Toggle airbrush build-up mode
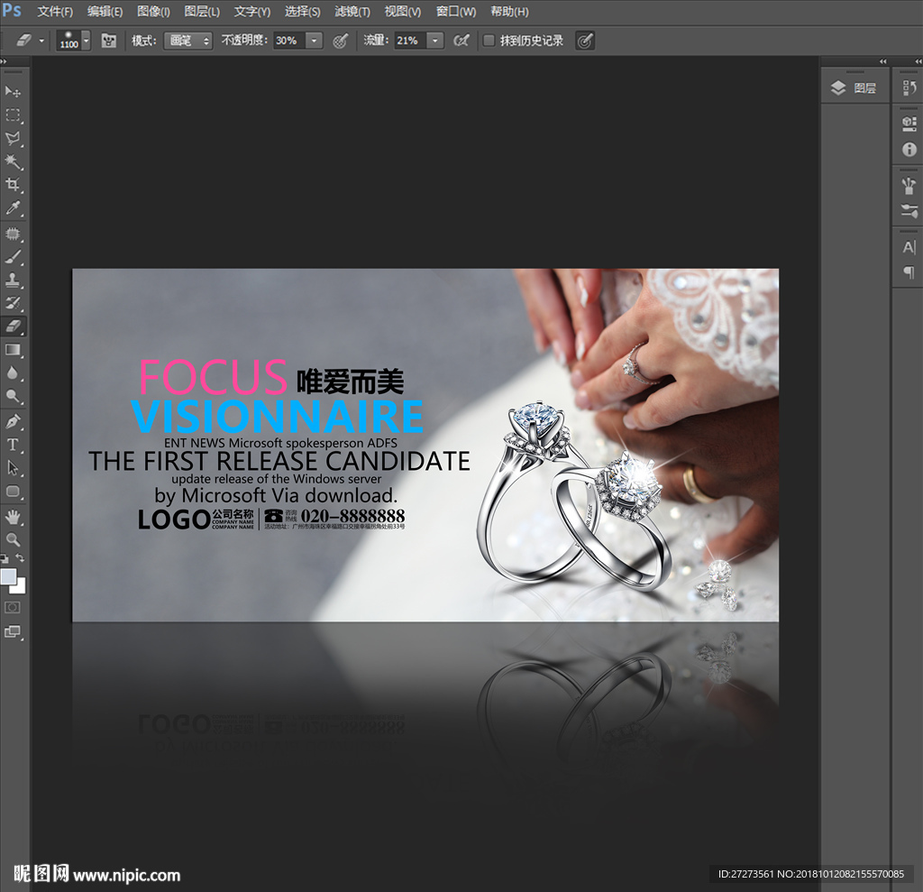Screen dimensions: 923x892 [461, 41]
